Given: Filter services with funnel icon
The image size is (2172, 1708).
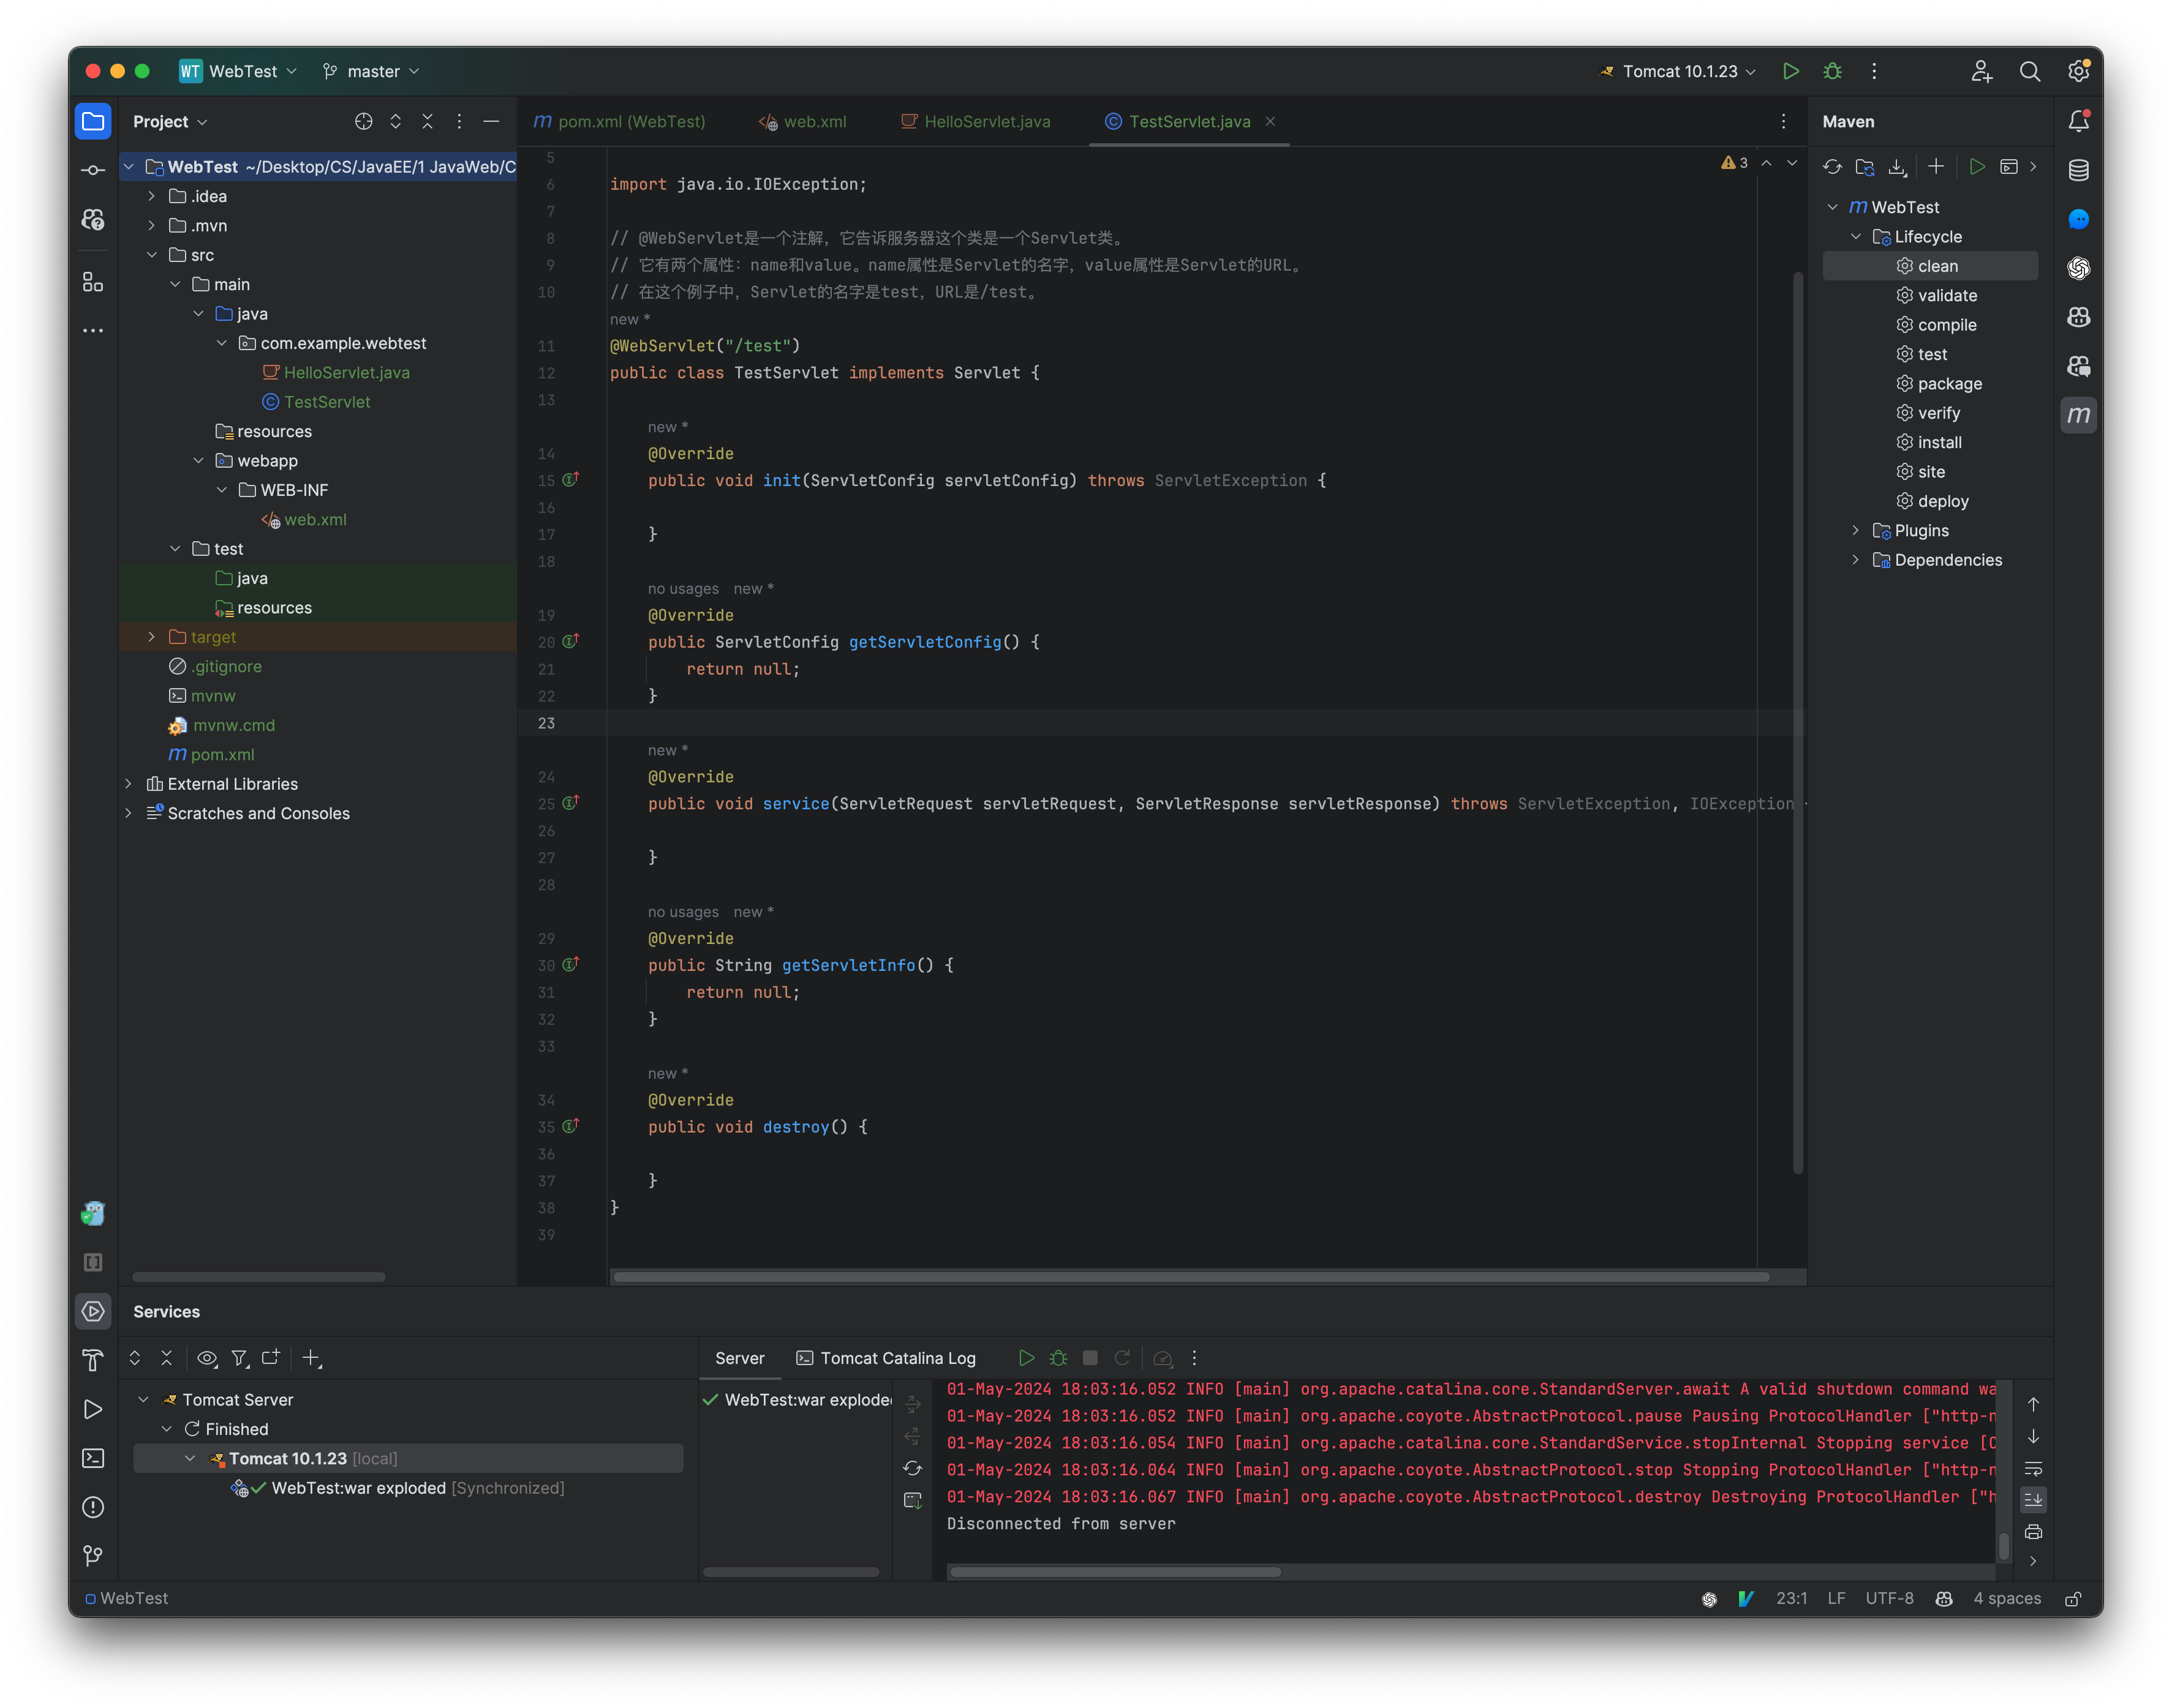Looking at the screenshot, I should 239,1358.
